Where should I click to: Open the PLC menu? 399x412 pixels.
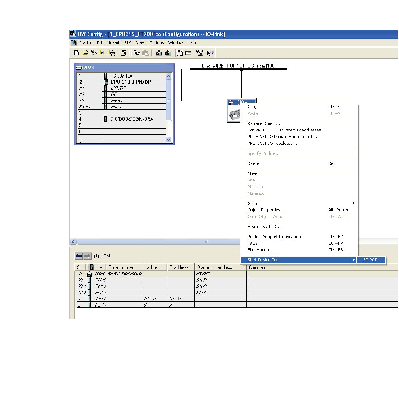[x=128, y=43]
